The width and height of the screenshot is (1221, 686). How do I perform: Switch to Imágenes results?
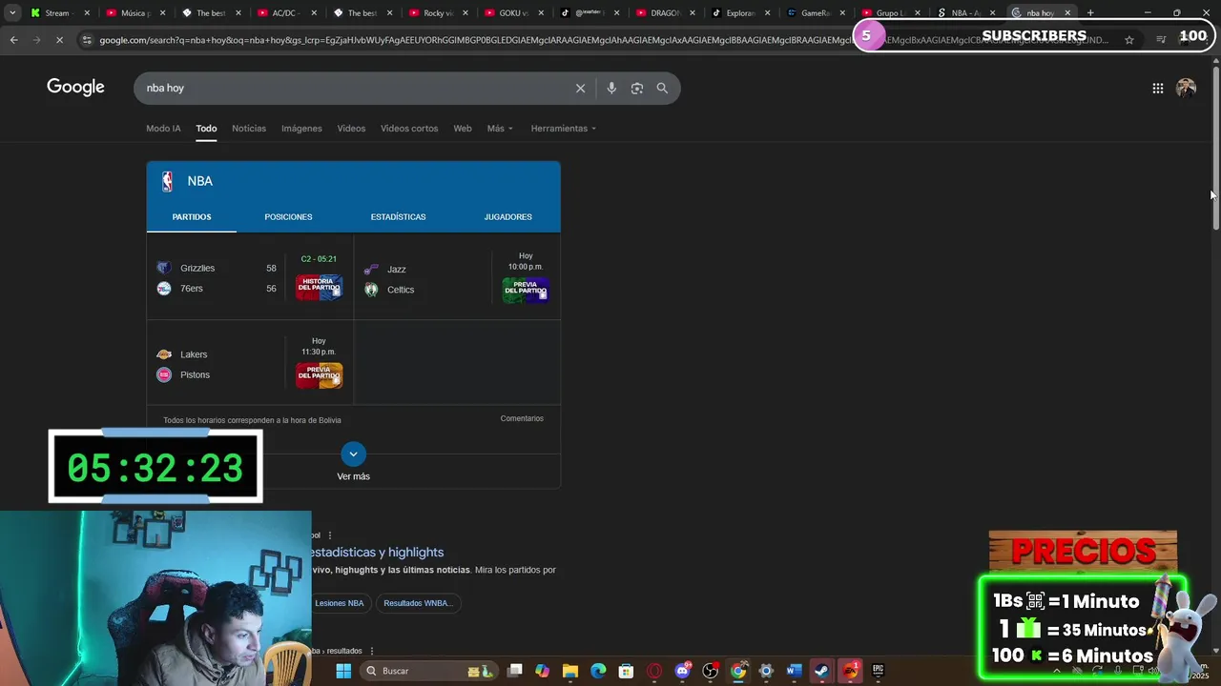pyautogui.click(x=301, y=129)
